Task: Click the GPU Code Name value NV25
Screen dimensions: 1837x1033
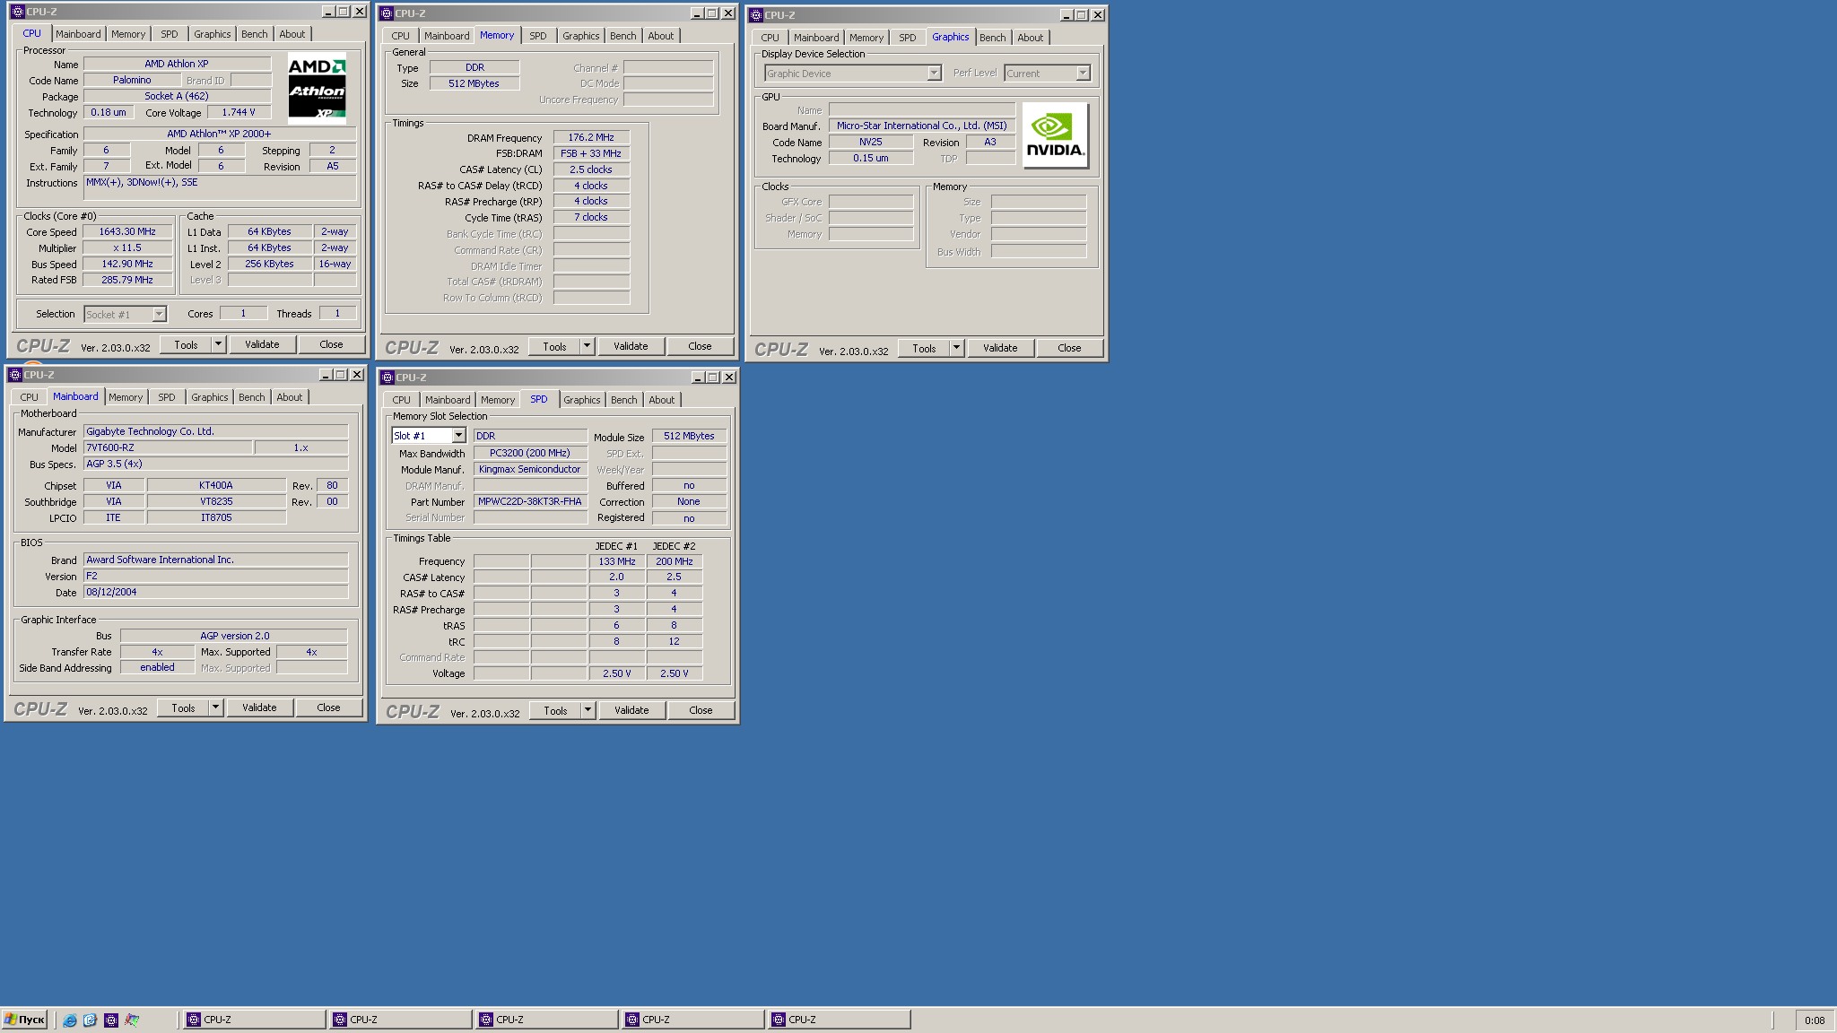Action: [x=871, y=143]
